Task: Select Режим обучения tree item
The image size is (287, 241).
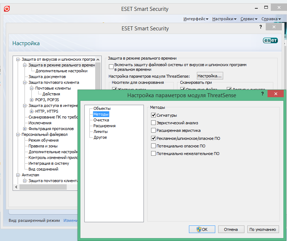Action: point(44,140)
